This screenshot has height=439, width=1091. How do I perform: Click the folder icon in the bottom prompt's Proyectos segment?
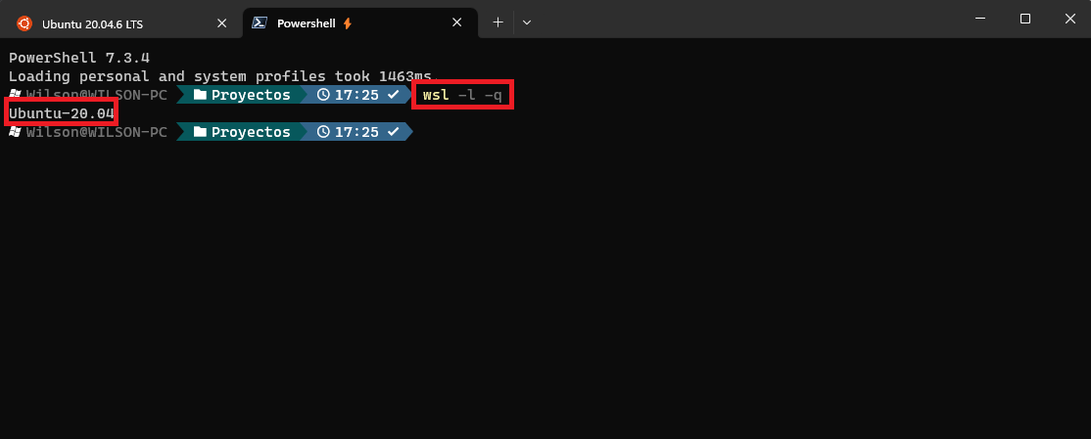tap(200, 132)
